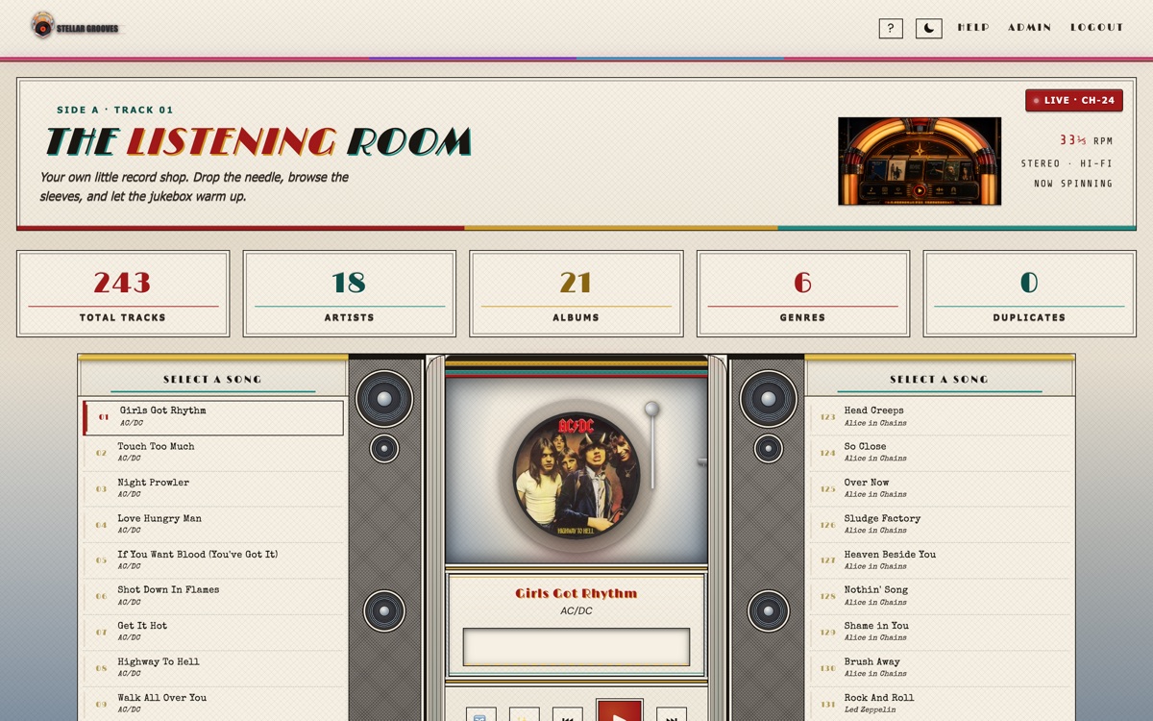Select If You Want Blood (You've Got It)
1153x721 pixels.
[213, 559]
